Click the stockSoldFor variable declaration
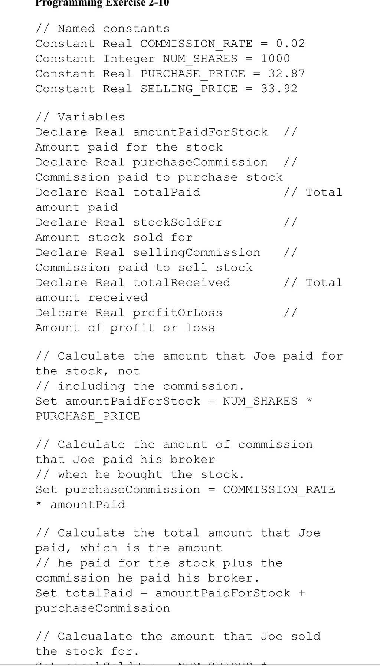The image size is (380, 666). coord(129,222)
